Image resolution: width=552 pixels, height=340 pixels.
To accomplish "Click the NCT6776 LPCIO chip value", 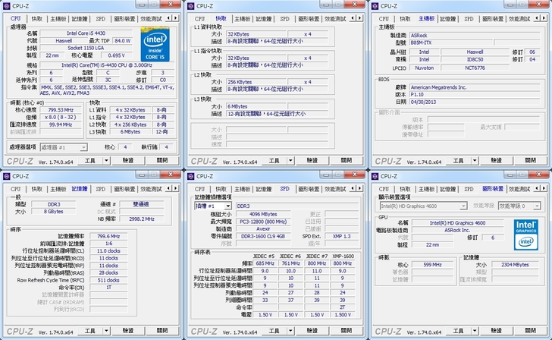I will pos(475,68).
